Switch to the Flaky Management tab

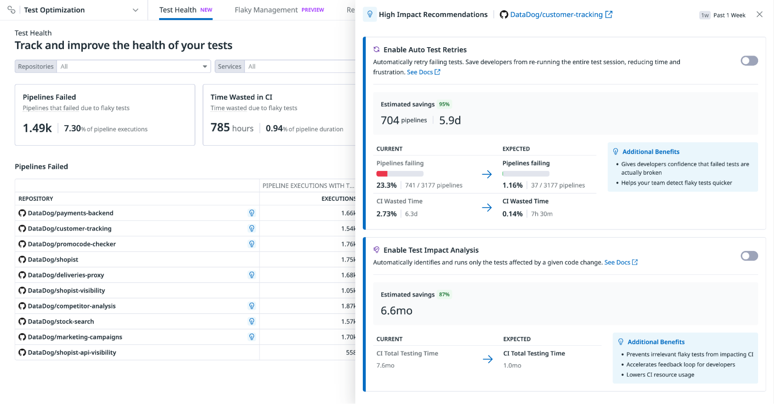[x=266, y=10]
